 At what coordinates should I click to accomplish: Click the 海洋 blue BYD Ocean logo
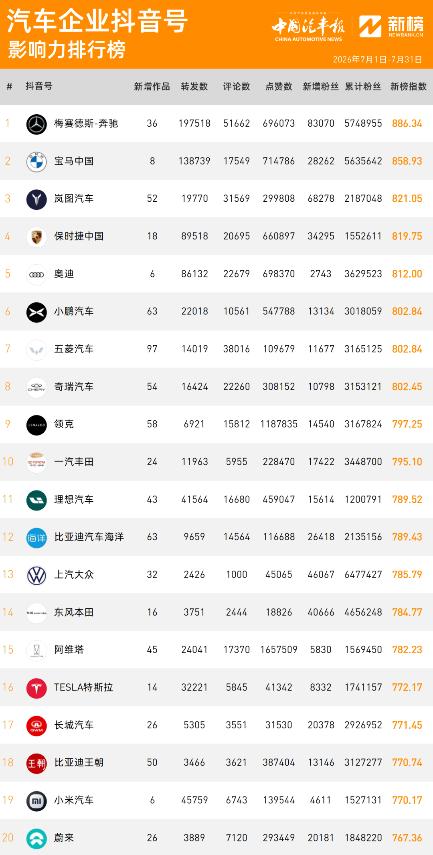tap(36, 538)
